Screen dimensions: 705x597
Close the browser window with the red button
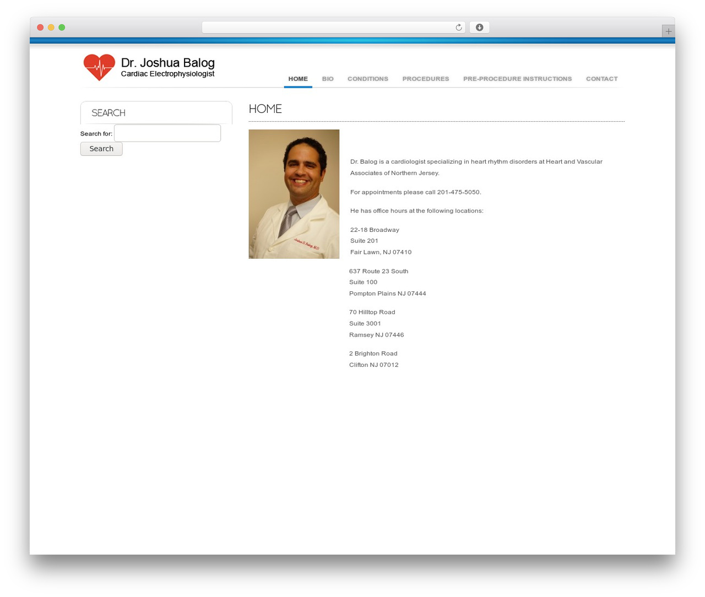click(x=40, y=28)
